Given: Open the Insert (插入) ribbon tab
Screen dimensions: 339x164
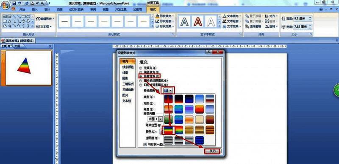Looking at the screenshot, I should pyautogui.click(x=35, y=9).
